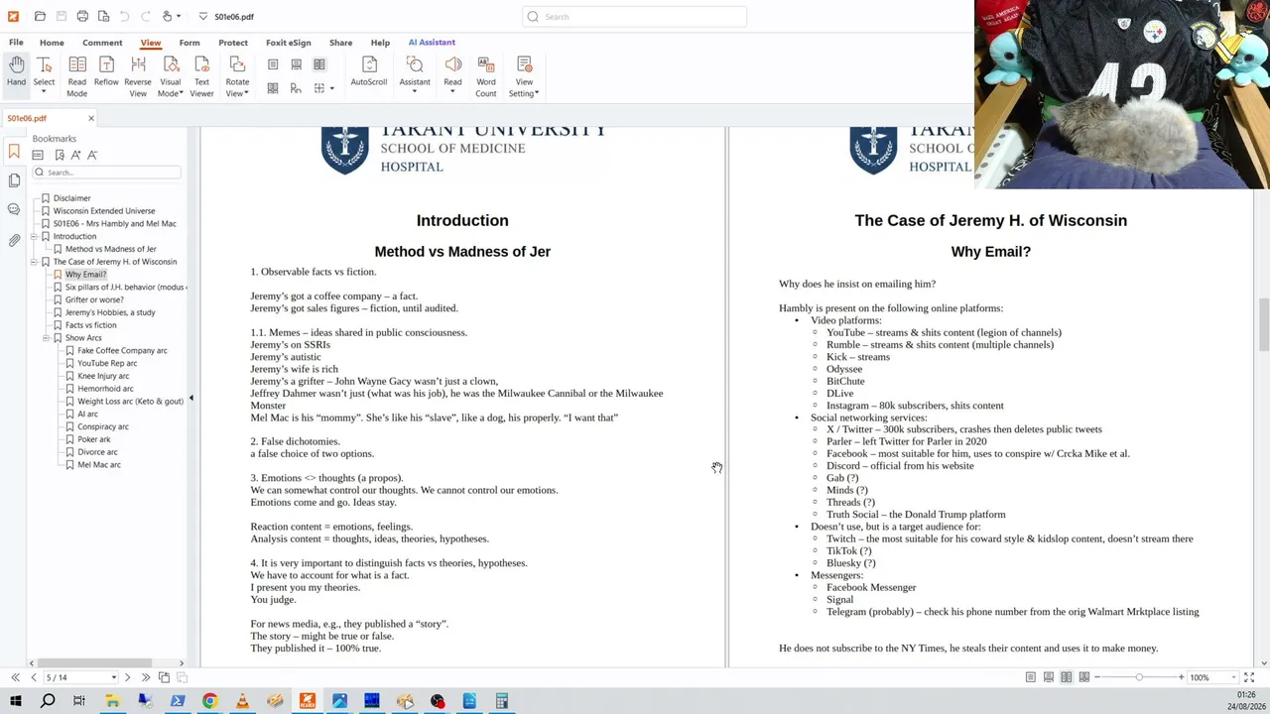Click the zoom slider handle
The image size is (1270, 714).
[x=1139, y=677]
